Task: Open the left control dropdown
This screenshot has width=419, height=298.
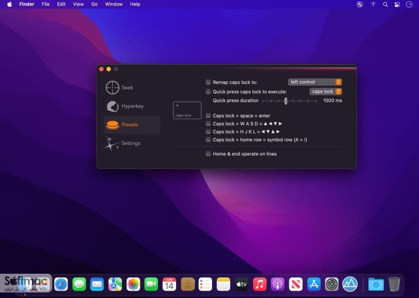Action: (315, 82)
